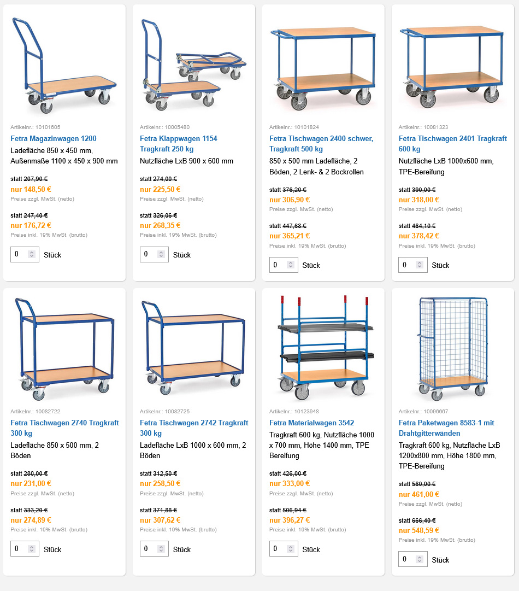Click the quantity input for Paketwagen 8583-1

click(407, 559)
